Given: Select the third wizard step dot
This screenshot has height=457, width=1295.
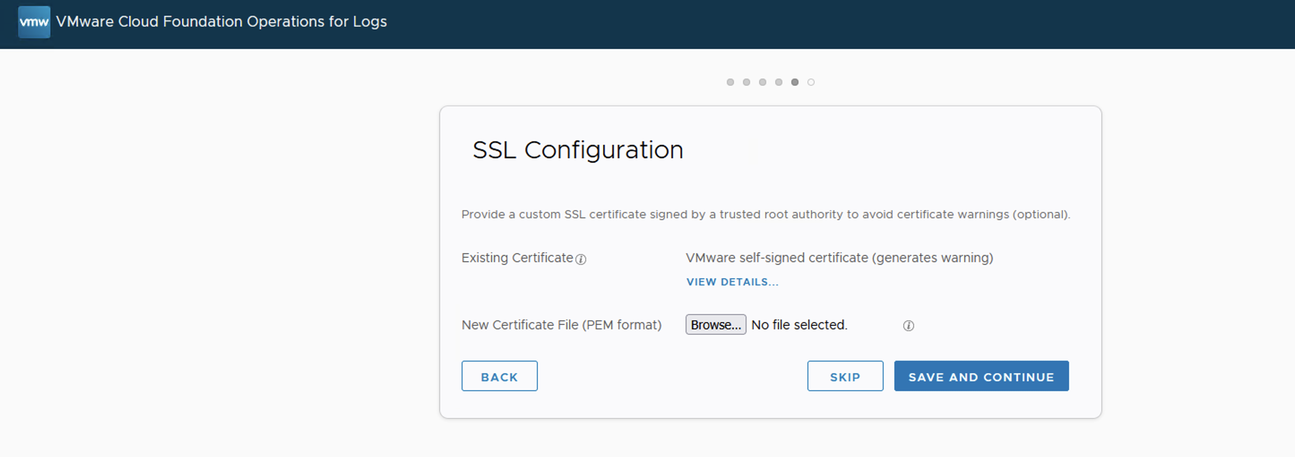Looking at the screenshot, I should (762, 82).
